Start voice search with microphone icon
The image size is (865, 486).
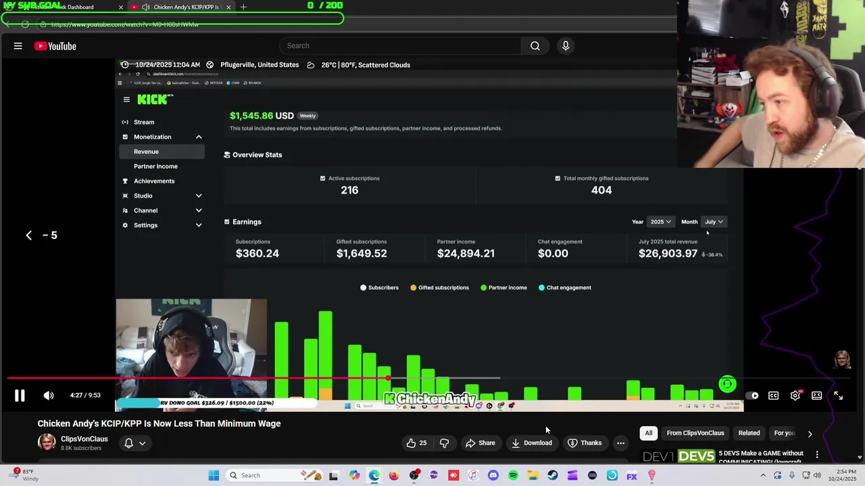pyautogui.click(x=566, y=46)
